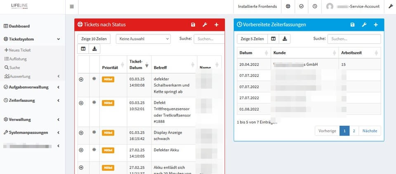Open wrench settings of Tickets nach Status

(205, 24)
